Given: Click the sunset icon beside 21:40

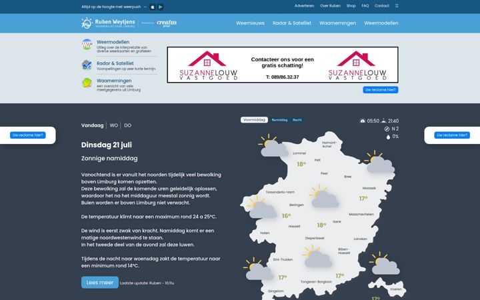Looking at the screenshot, I should [x=383, y=121].
